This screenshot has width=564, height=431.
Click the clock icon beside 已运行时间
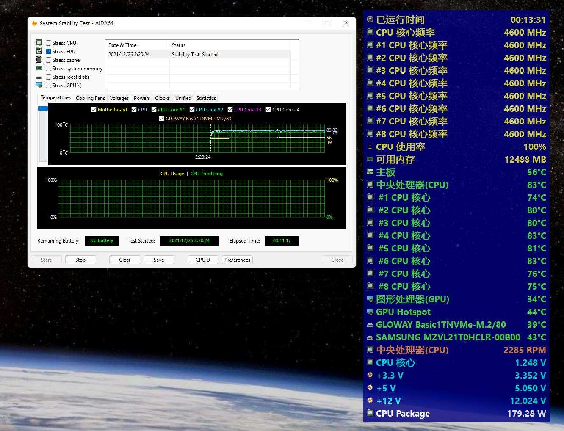(370, 19)
